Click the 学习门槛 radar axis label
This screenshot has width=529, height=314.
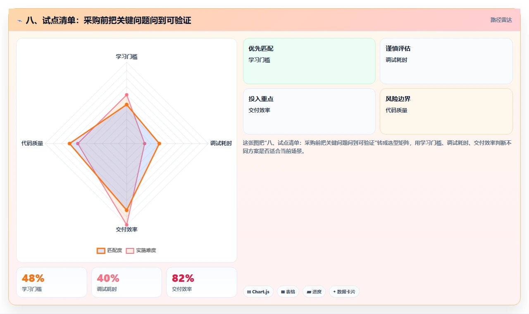126,57
